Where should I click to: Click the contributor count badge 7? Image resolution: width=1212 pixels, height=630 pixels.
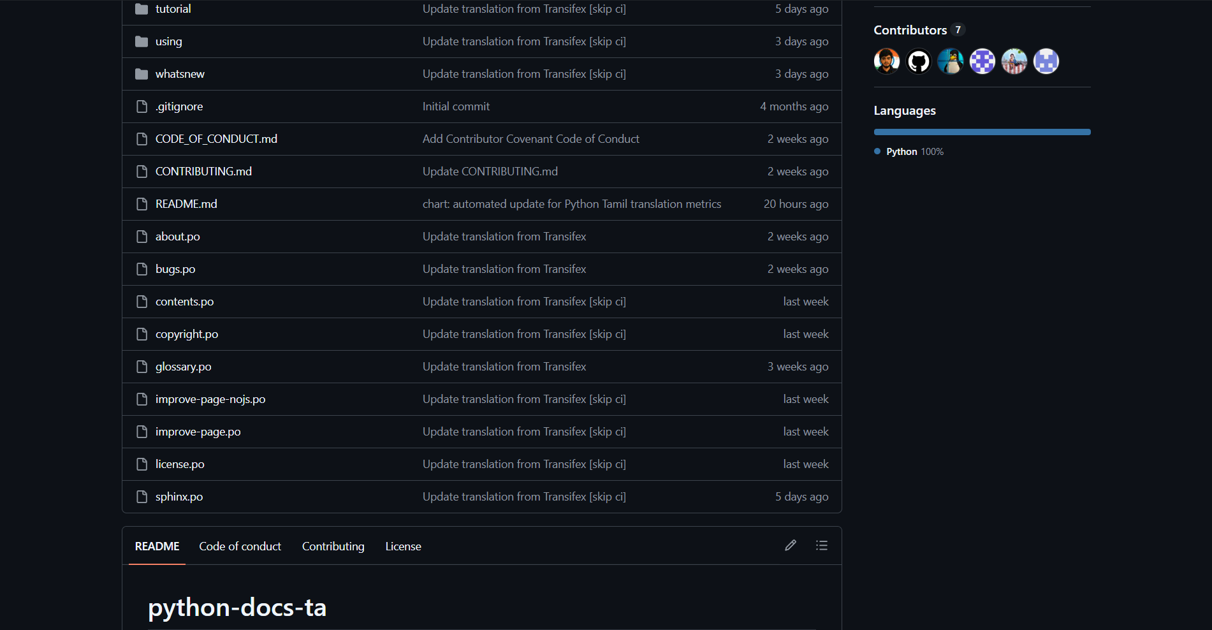pos(958,30)
